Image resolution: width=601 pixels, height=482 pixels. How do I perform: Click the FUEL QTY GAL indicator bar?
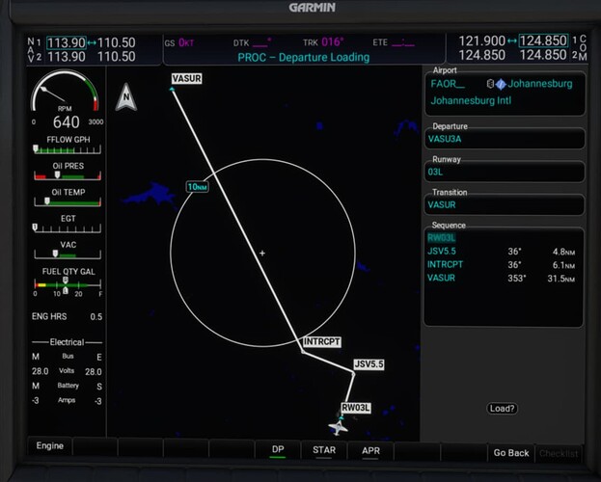(68, 284)
